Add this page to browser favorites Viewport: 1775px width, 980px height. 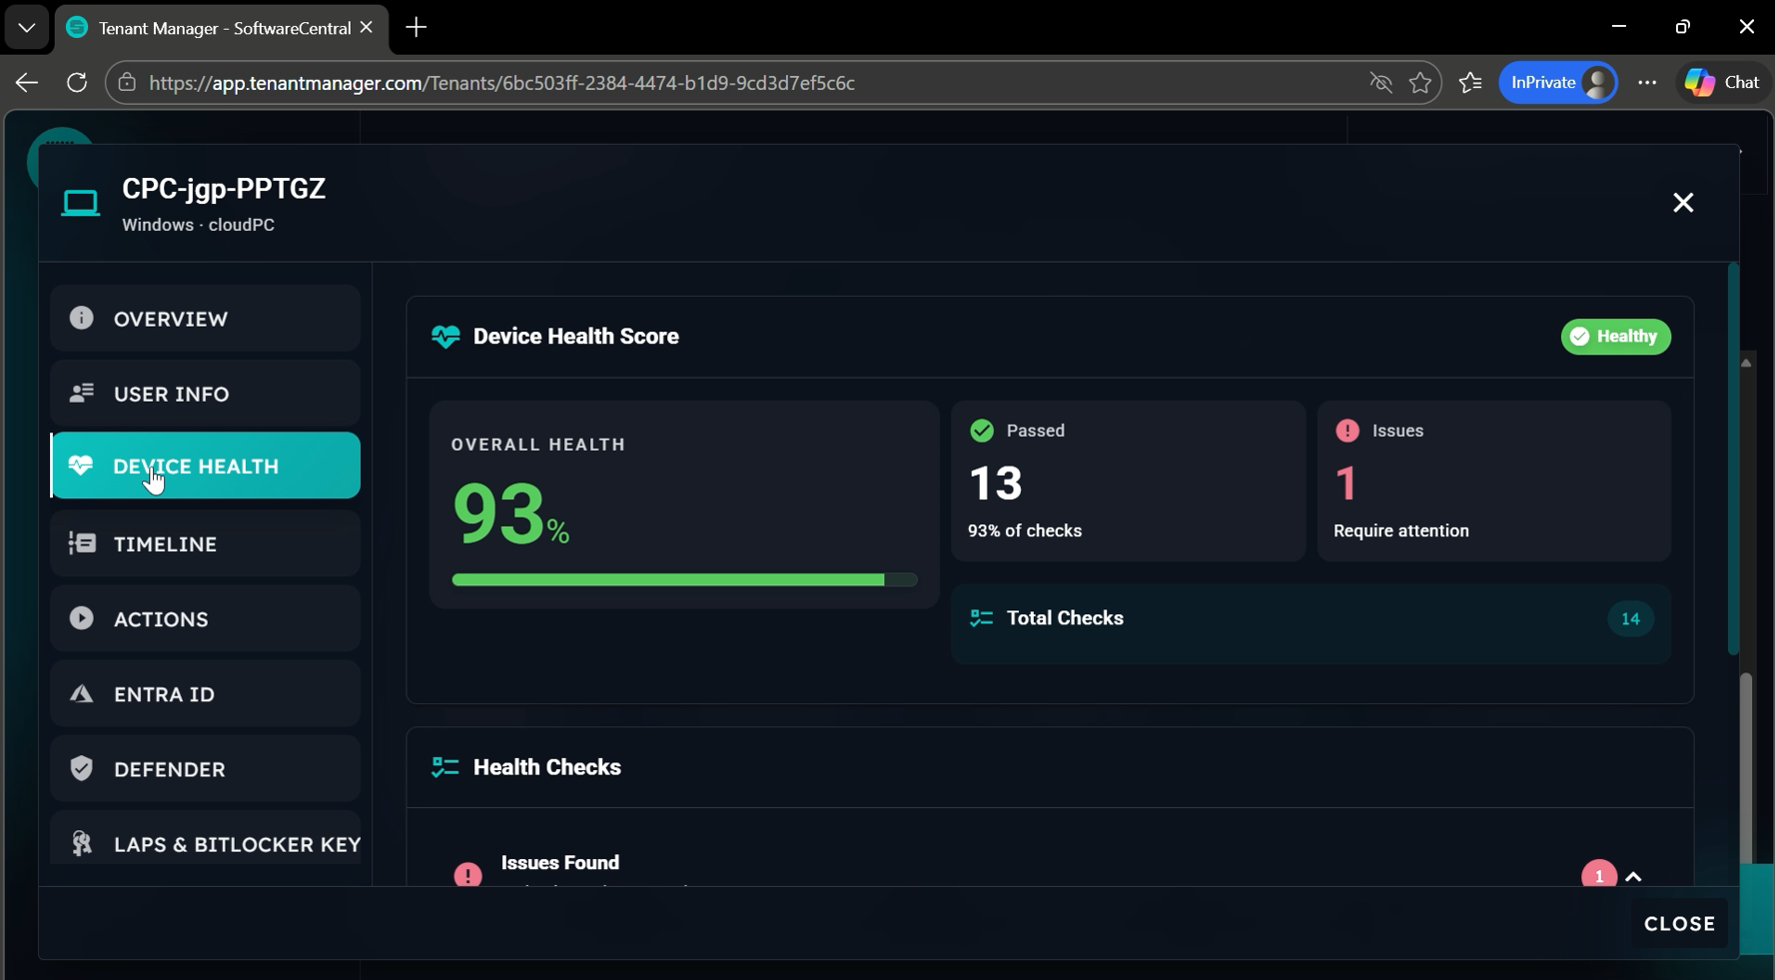(x=1419, y=83)
